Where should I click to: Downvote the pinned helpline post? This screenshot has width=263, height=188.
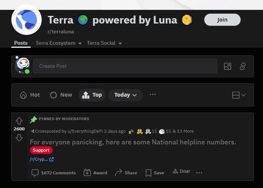point(19,138)
